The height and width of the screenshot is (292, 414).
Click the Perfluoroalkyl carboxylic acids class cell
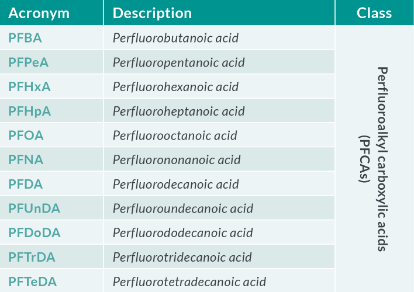[375, 159]
